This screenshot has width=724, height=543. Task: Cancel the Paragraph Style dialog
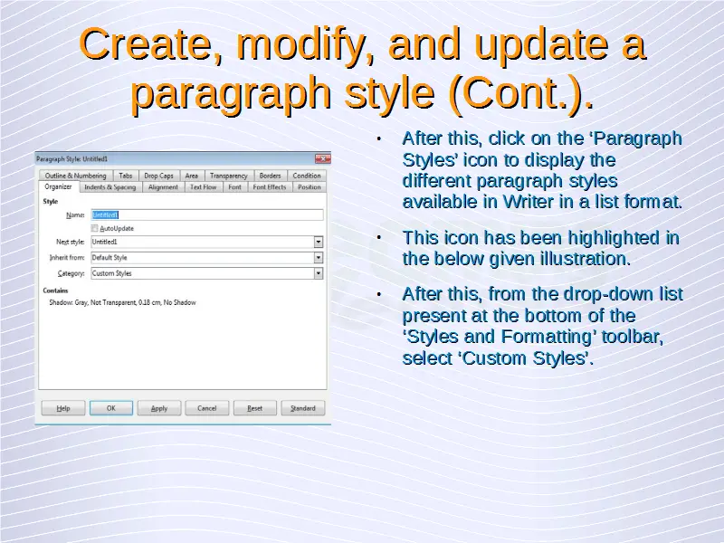[207, 408]
